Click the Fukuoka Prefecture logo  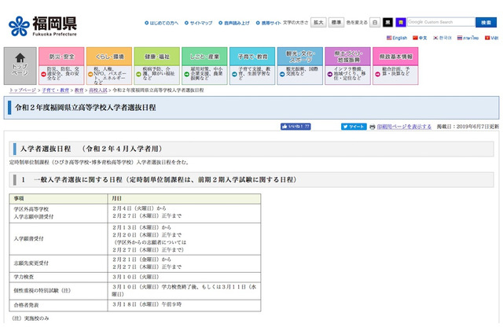coord(42,26)
